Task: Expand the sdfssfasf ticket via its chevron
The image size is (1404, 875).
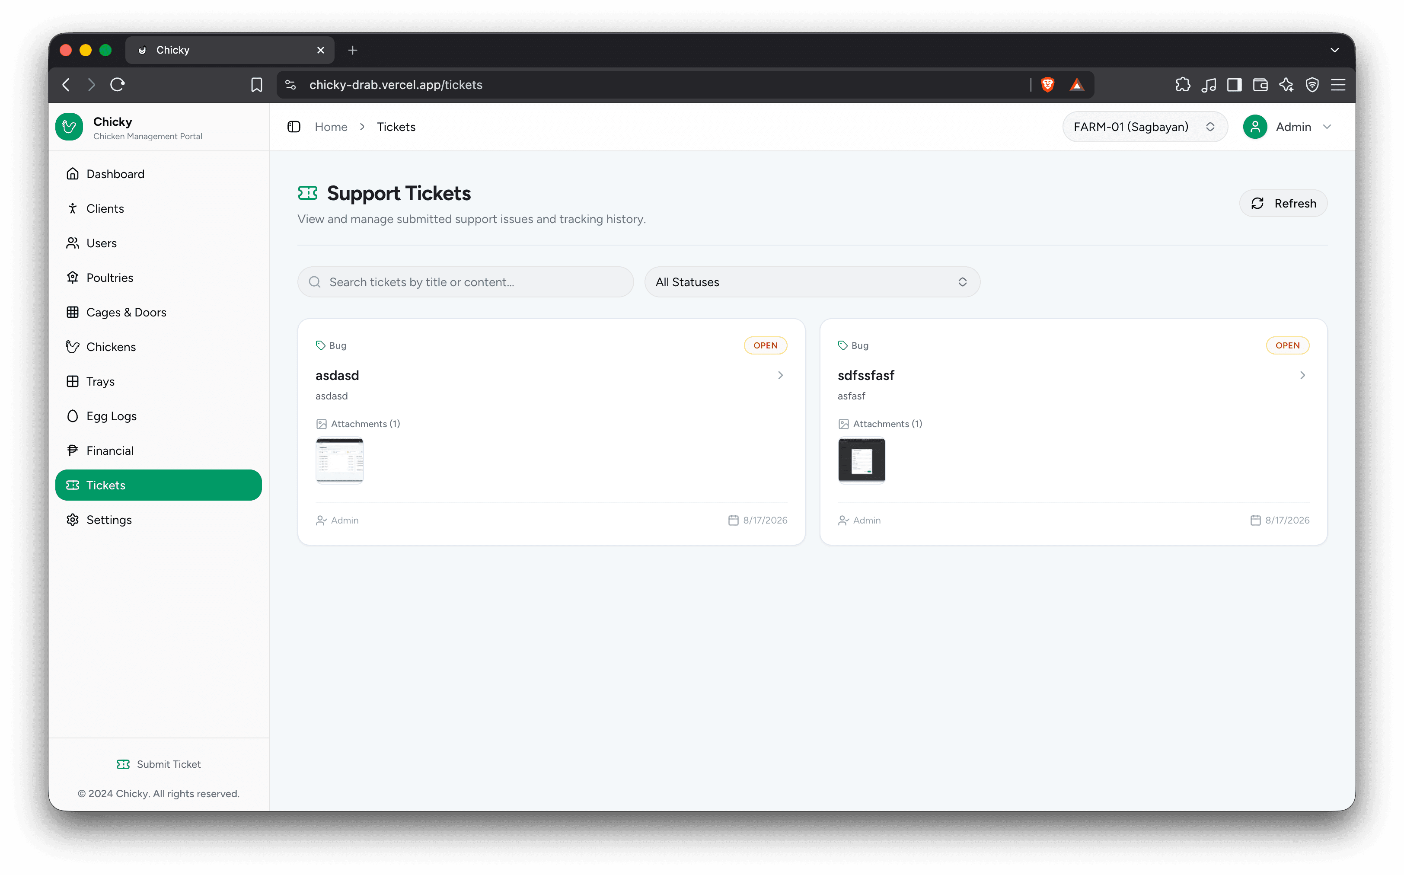Action: pyautogui.click(x=1302, y=376)
